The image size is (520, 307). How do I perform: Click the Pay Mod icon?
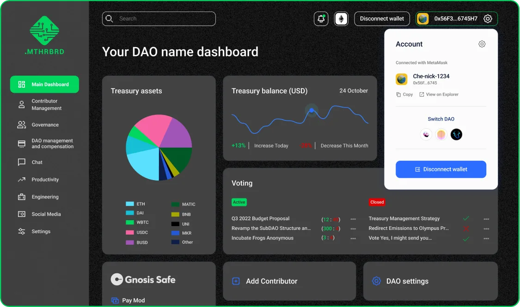[x=115, y=301]
